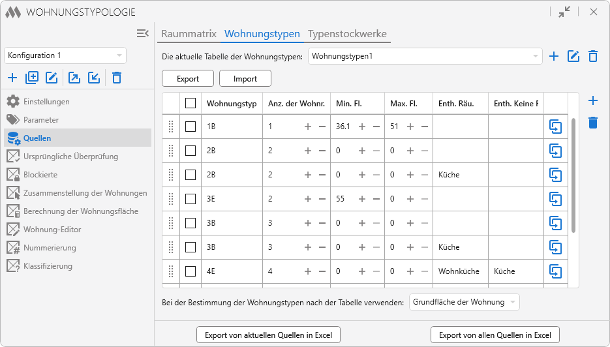Add a new row with plus icon beside table
The width and height of the screenshot is (610, 347).
[592, 100]
